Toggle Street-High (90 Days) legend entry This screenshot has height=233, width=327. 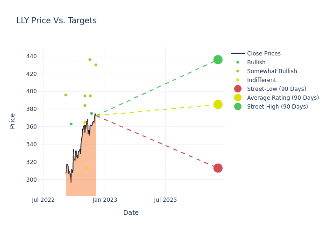[x=277, y=107]
